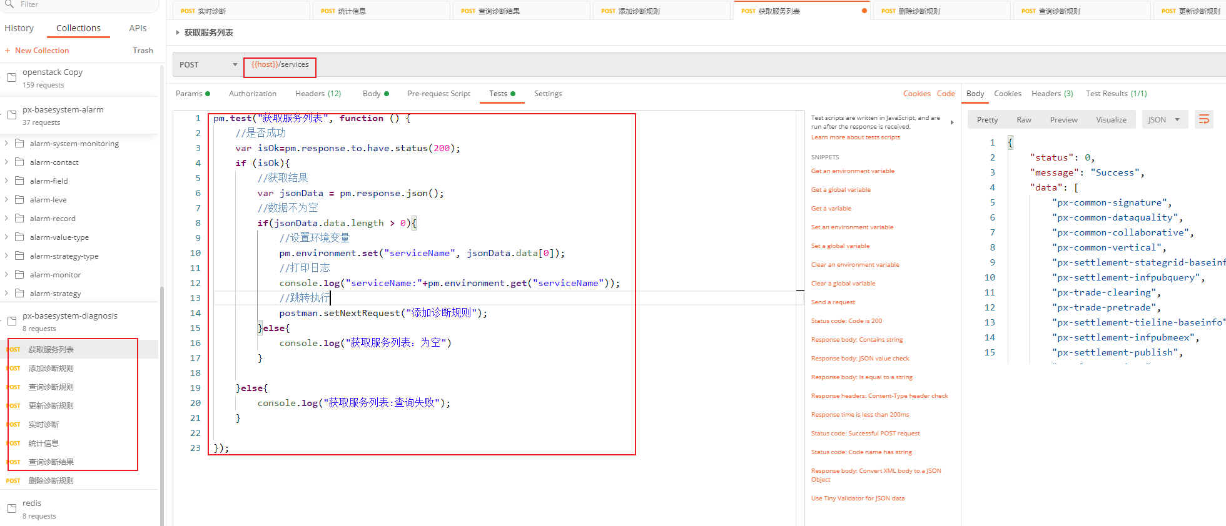
Task: Expand the alarm-field folder chevron
Action: coord(6,181)
